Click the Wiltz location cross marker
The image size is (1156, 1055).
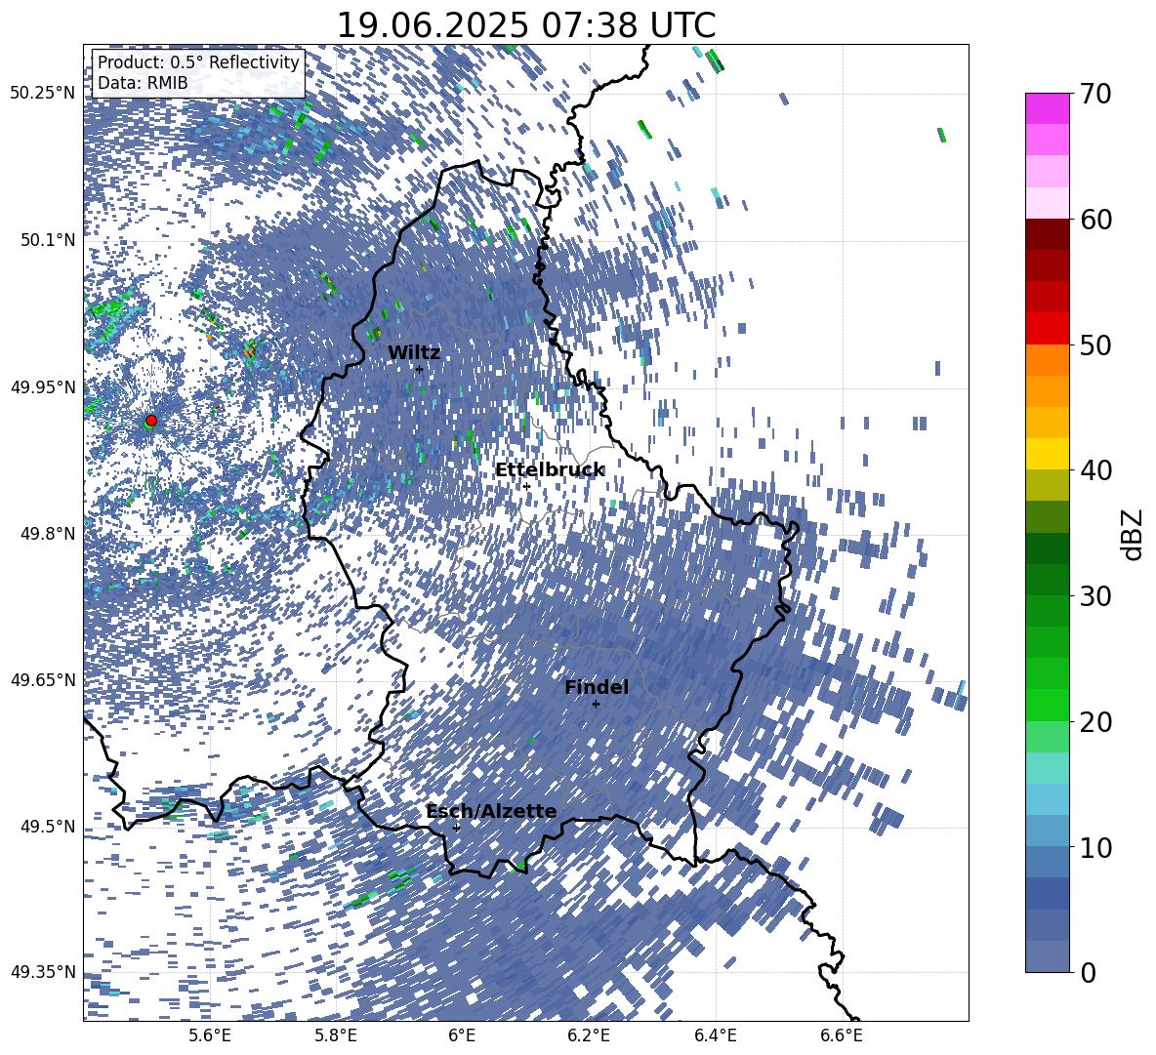(420, 369)
